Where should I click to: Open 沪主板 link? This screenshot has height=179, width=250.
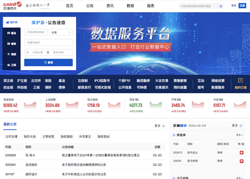(x=22, y=81)
